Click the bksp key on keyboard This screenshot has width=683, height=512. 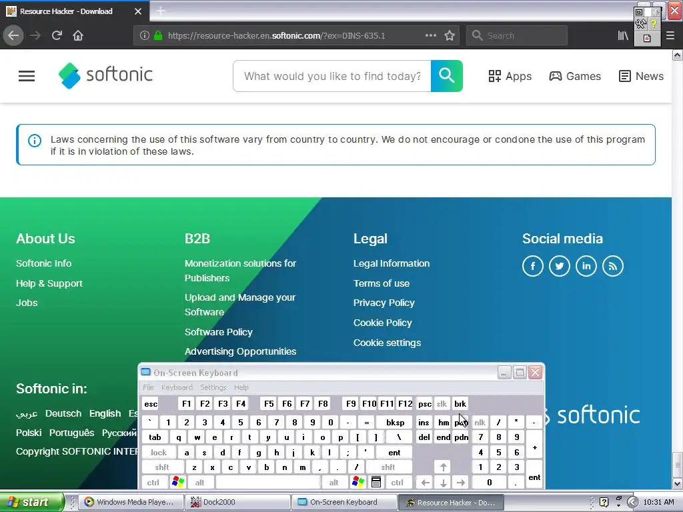(x=395, y=422)
